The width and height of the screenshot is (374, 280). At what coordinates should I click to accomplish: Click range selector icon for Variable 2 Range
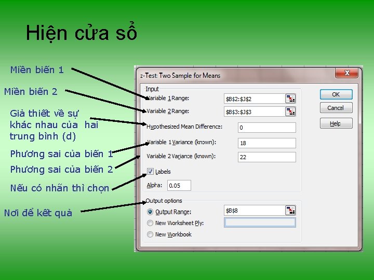290,111
